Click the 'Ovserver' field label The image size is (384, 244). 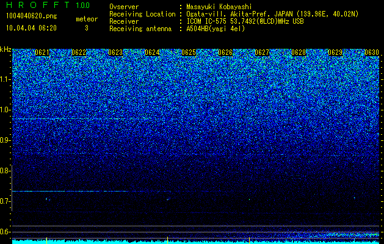124,7
